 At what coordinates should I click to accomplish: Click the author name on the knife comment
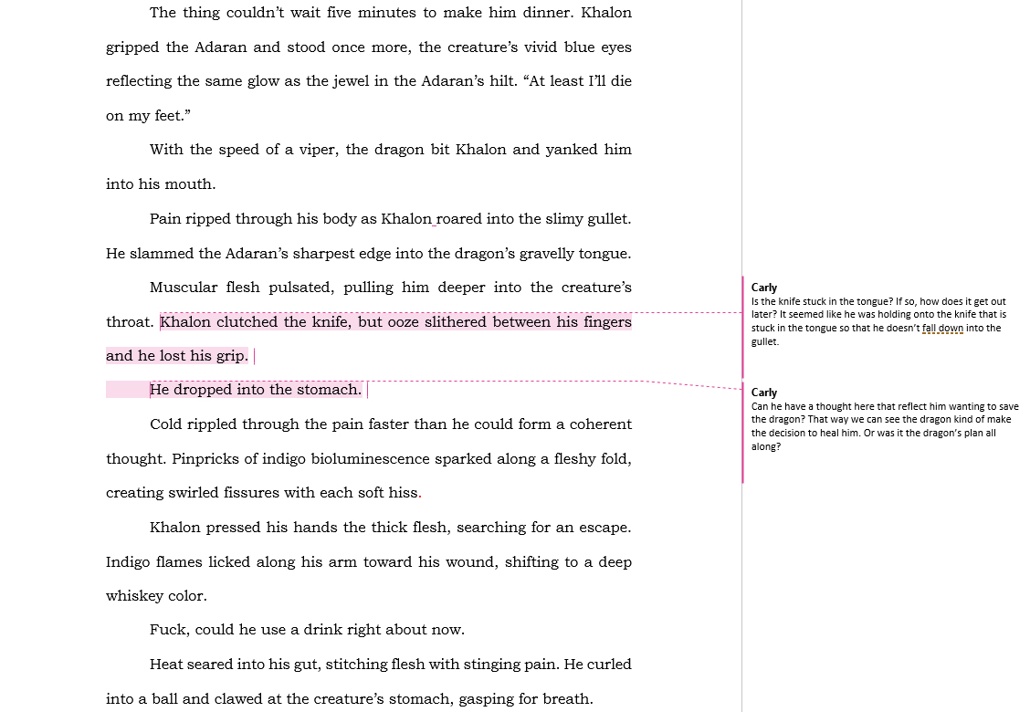[764, 288]
